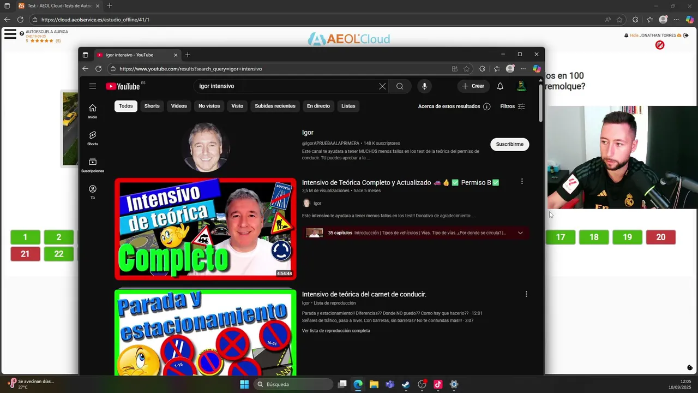Open the Windows Start menu
698x393 pixels.
coord(244,384)
